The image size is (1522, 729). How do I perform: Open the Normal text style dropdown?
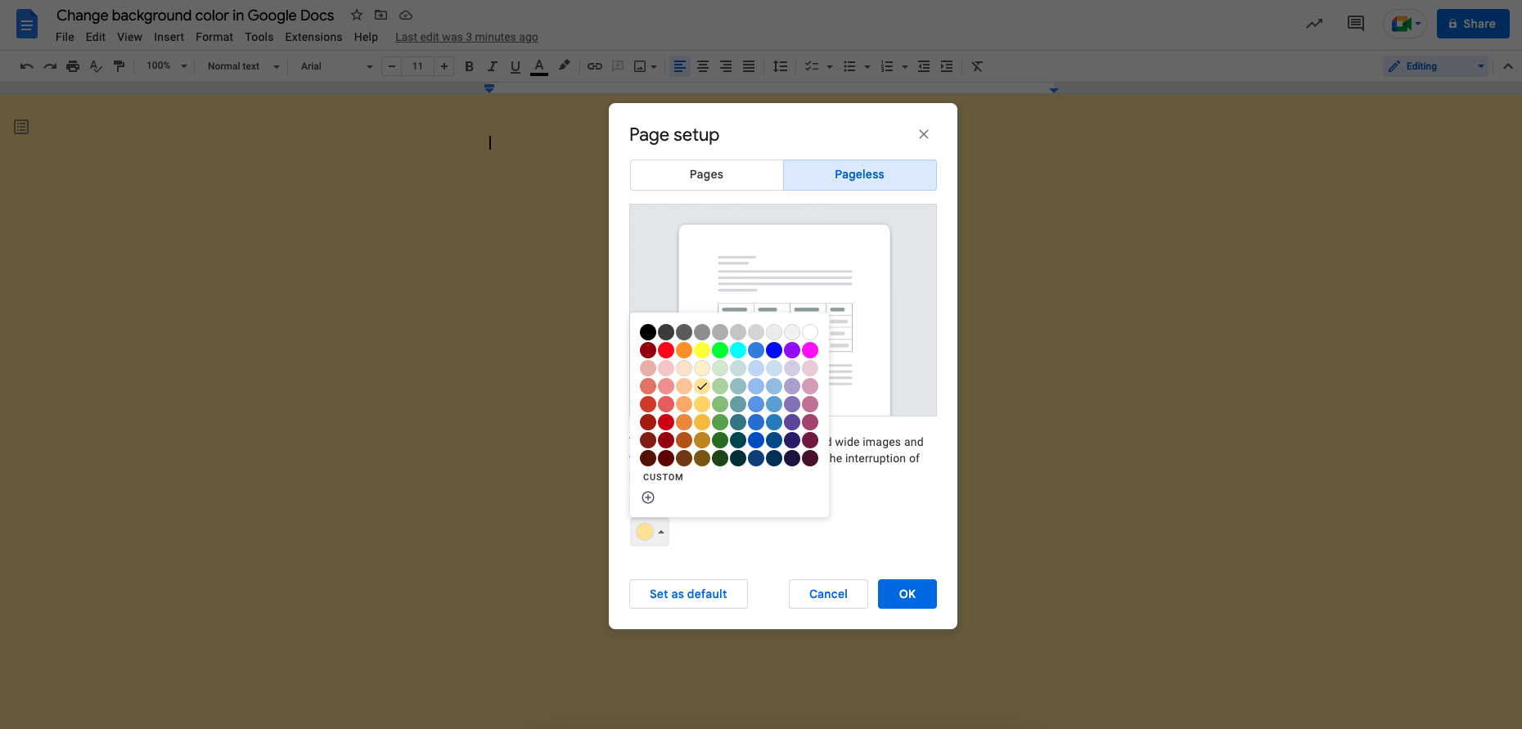point(242,66)
